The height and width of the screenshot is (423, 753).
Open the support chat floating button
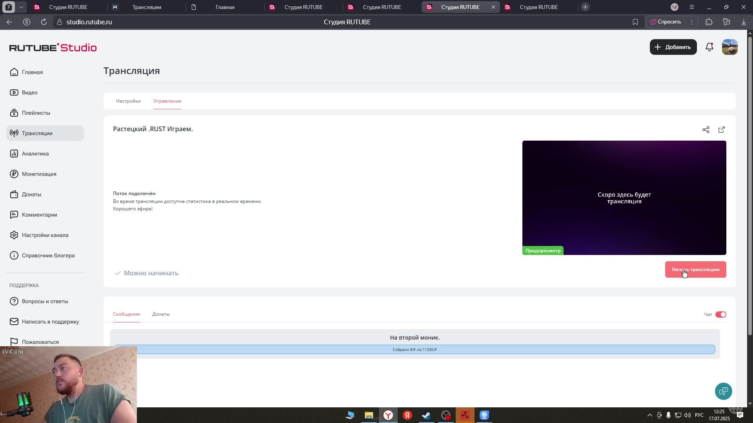pos(723,391)
